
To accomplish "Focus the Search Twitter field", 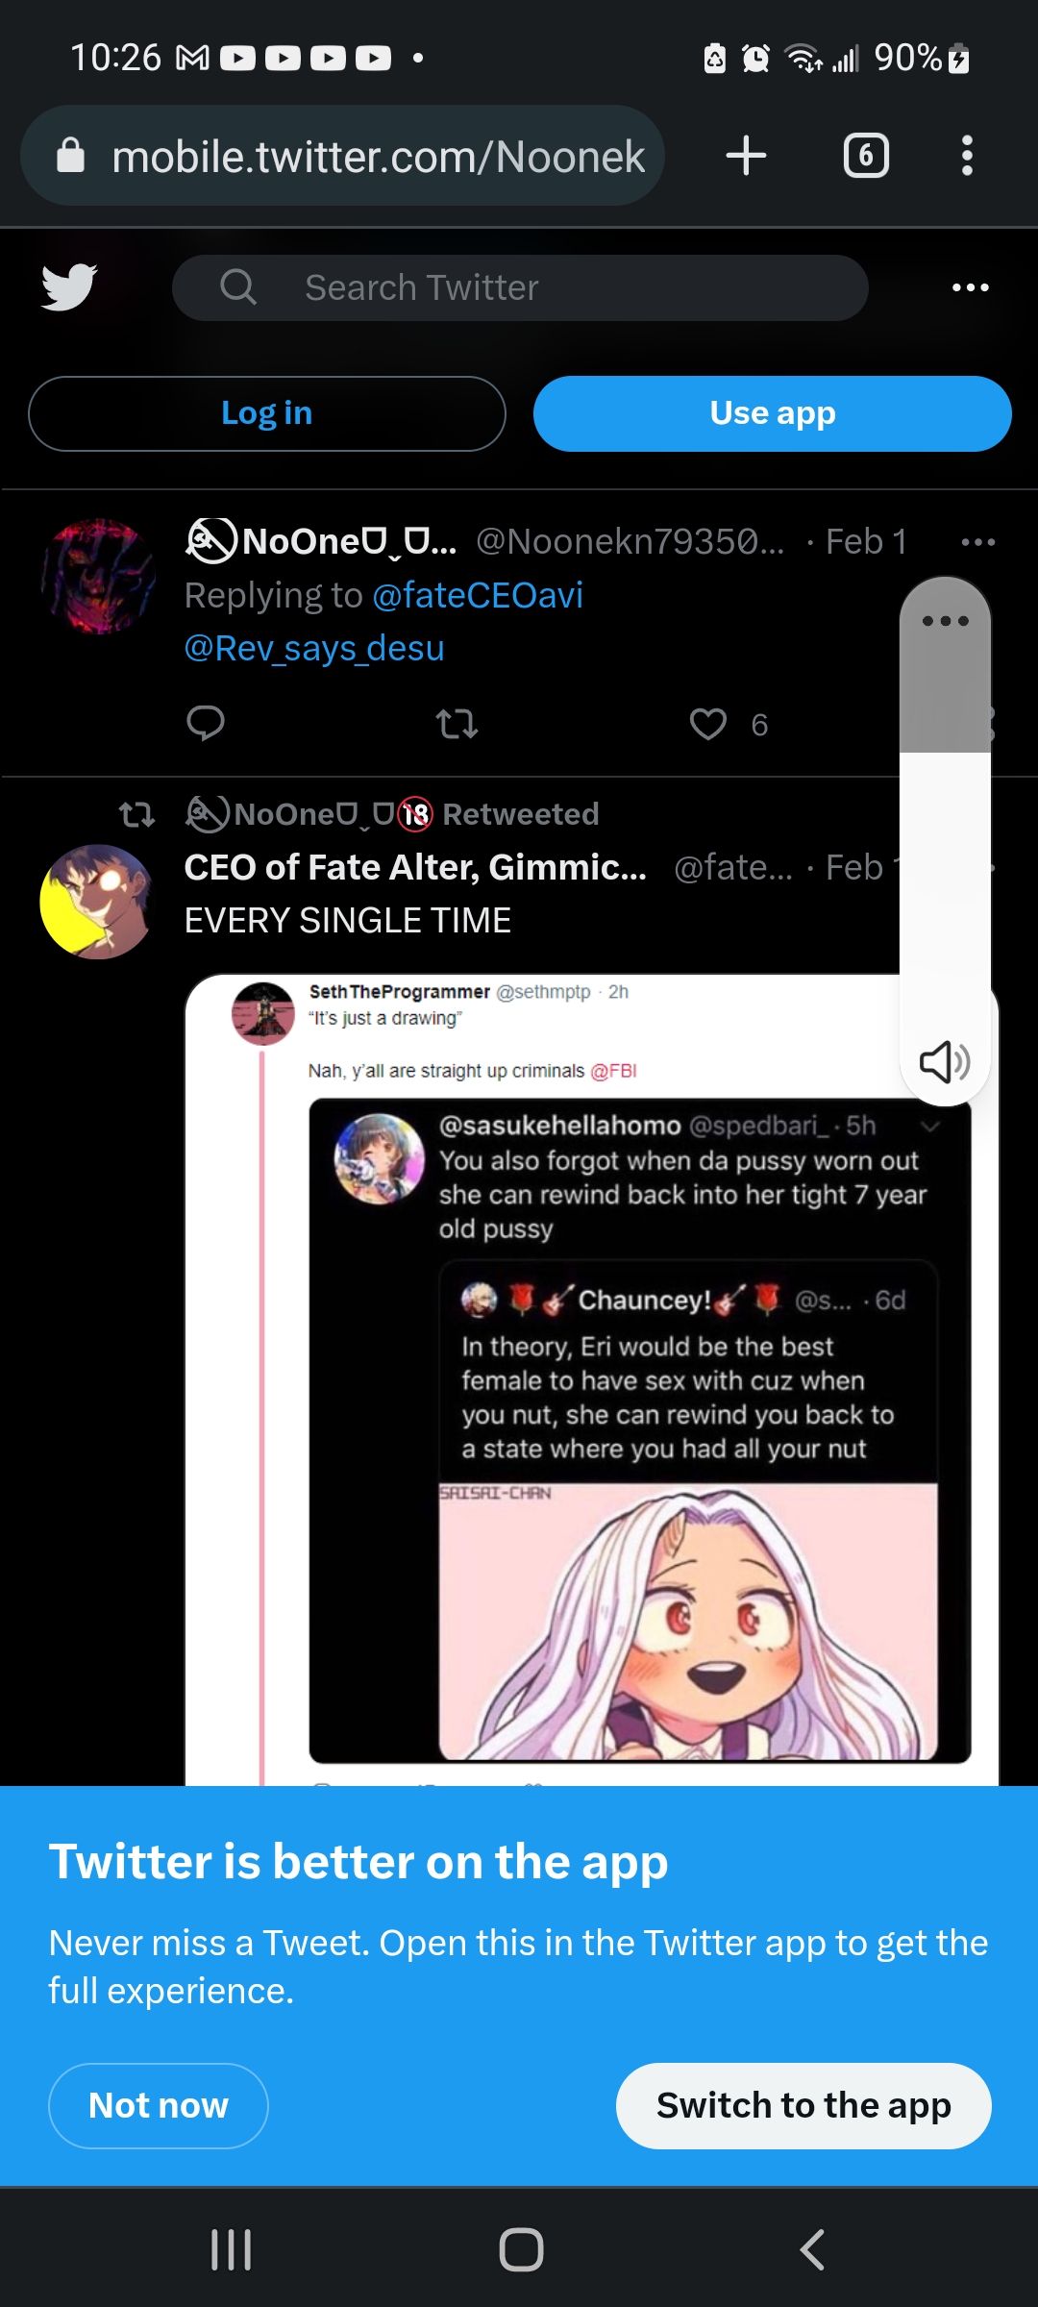I will (x=519, y=287).
